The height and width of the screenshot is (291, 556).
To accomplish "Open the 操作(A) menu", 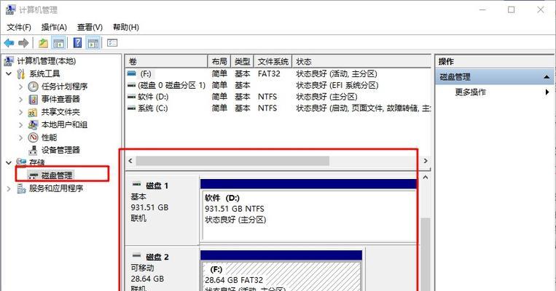I will point(54,27).
